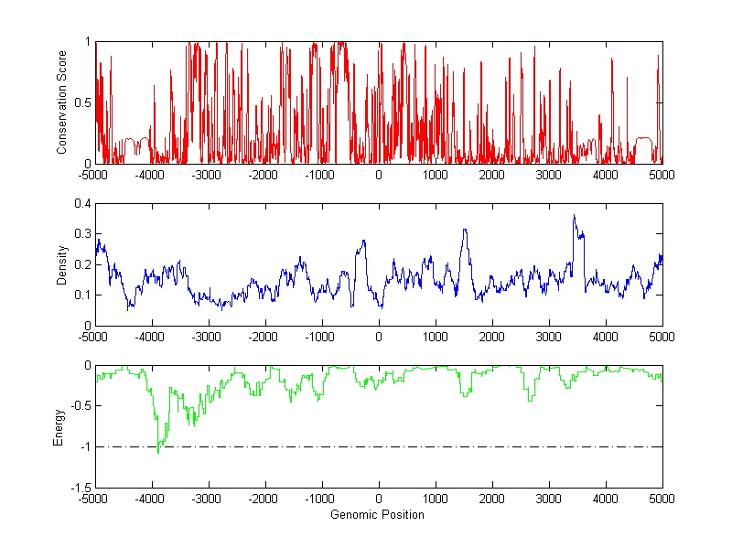
Task: Click the Energy y-axis label
Action: coord(59,427)
